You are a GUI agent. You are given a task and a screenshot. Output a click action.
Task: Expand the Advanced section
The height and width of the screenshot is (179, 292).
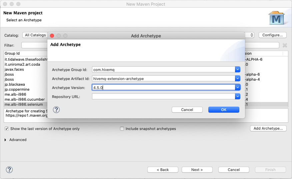(5, 140)
